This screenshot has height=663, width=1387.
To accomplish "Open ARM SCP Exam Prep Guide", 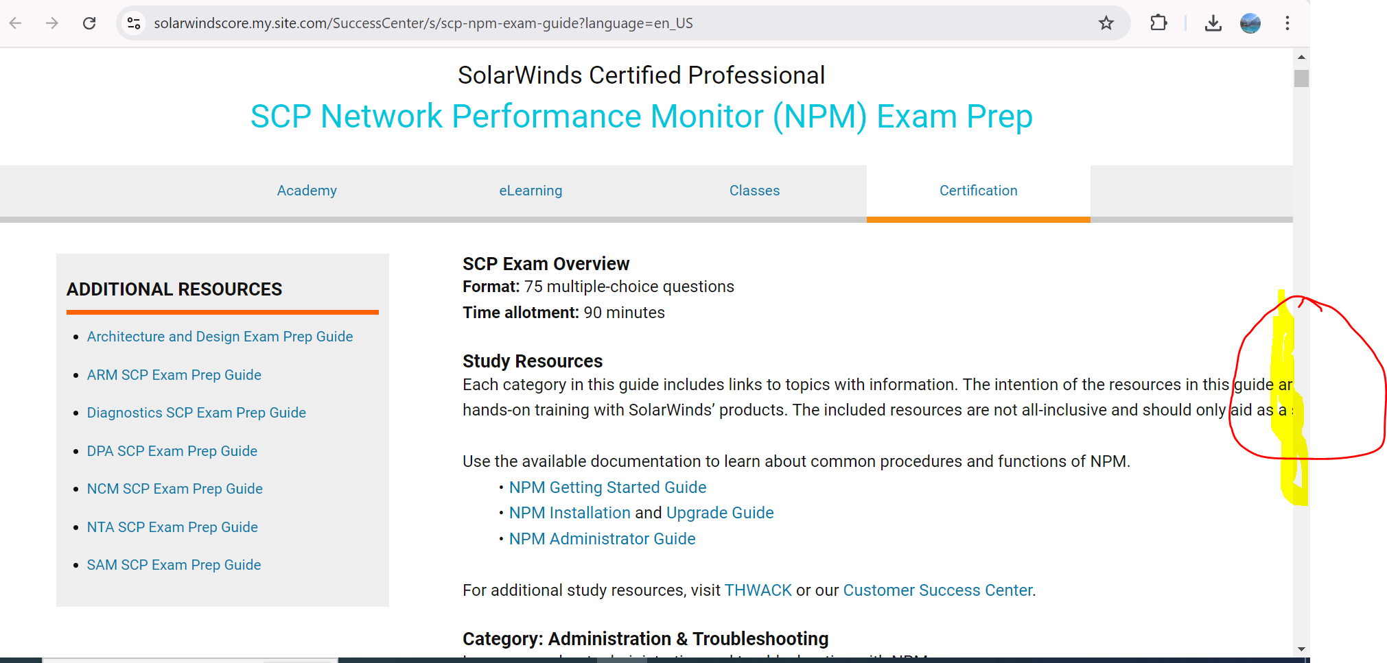I will 174,375.
